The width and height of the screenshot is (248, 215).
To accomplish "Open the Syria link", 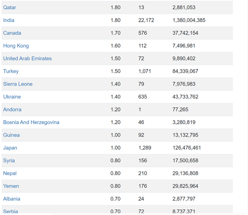I will tap(9, 161).
